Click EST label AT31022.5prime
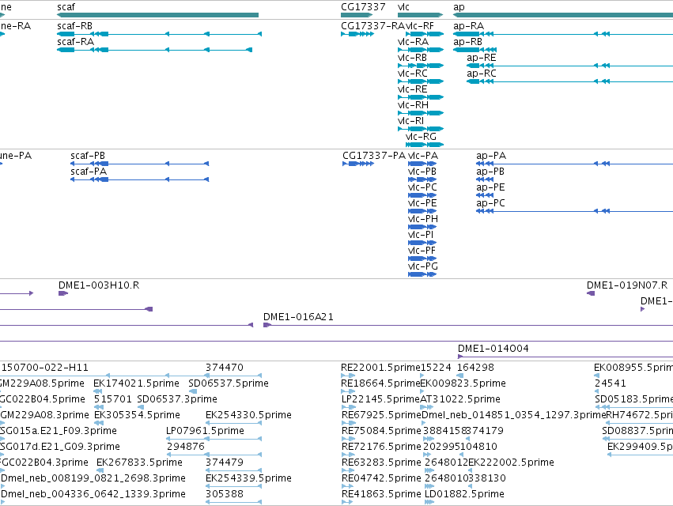The height and width of the screenshot is (506, 673). (460, 399)
